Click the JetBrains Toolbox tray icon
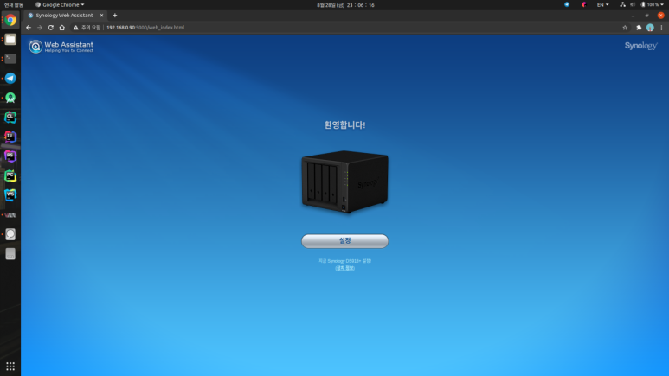 click(583, 4)
